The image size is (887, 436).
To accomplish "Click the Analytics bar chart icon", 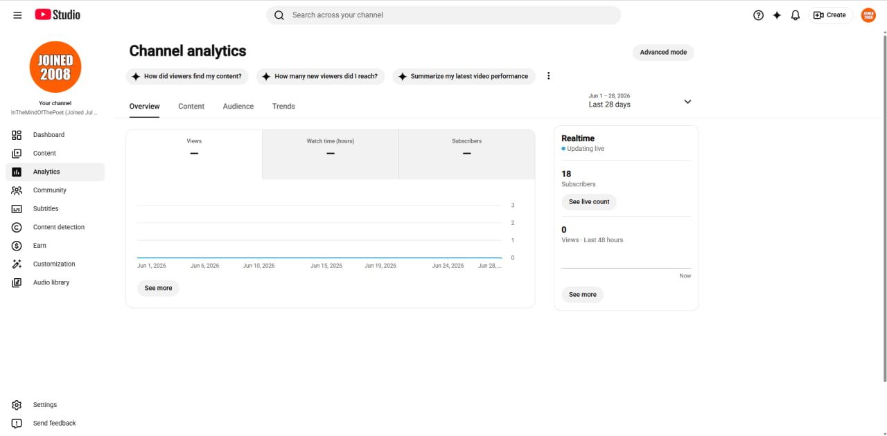I will (x=17, y=172).
